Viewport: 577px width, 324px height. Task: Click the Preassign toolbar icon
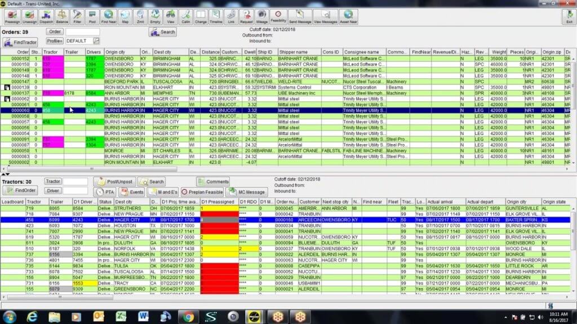[12, 17]
